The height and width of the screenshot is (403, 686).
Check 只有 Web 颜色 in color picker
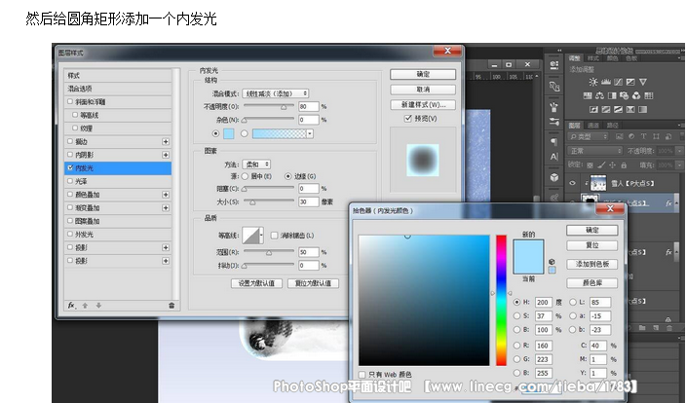[x=362, y=375]
